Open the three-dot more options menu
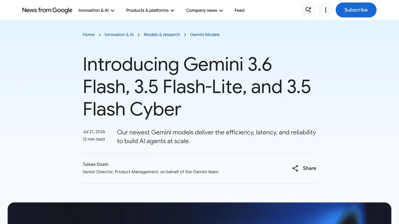399x224 pixels. point(326,10)
